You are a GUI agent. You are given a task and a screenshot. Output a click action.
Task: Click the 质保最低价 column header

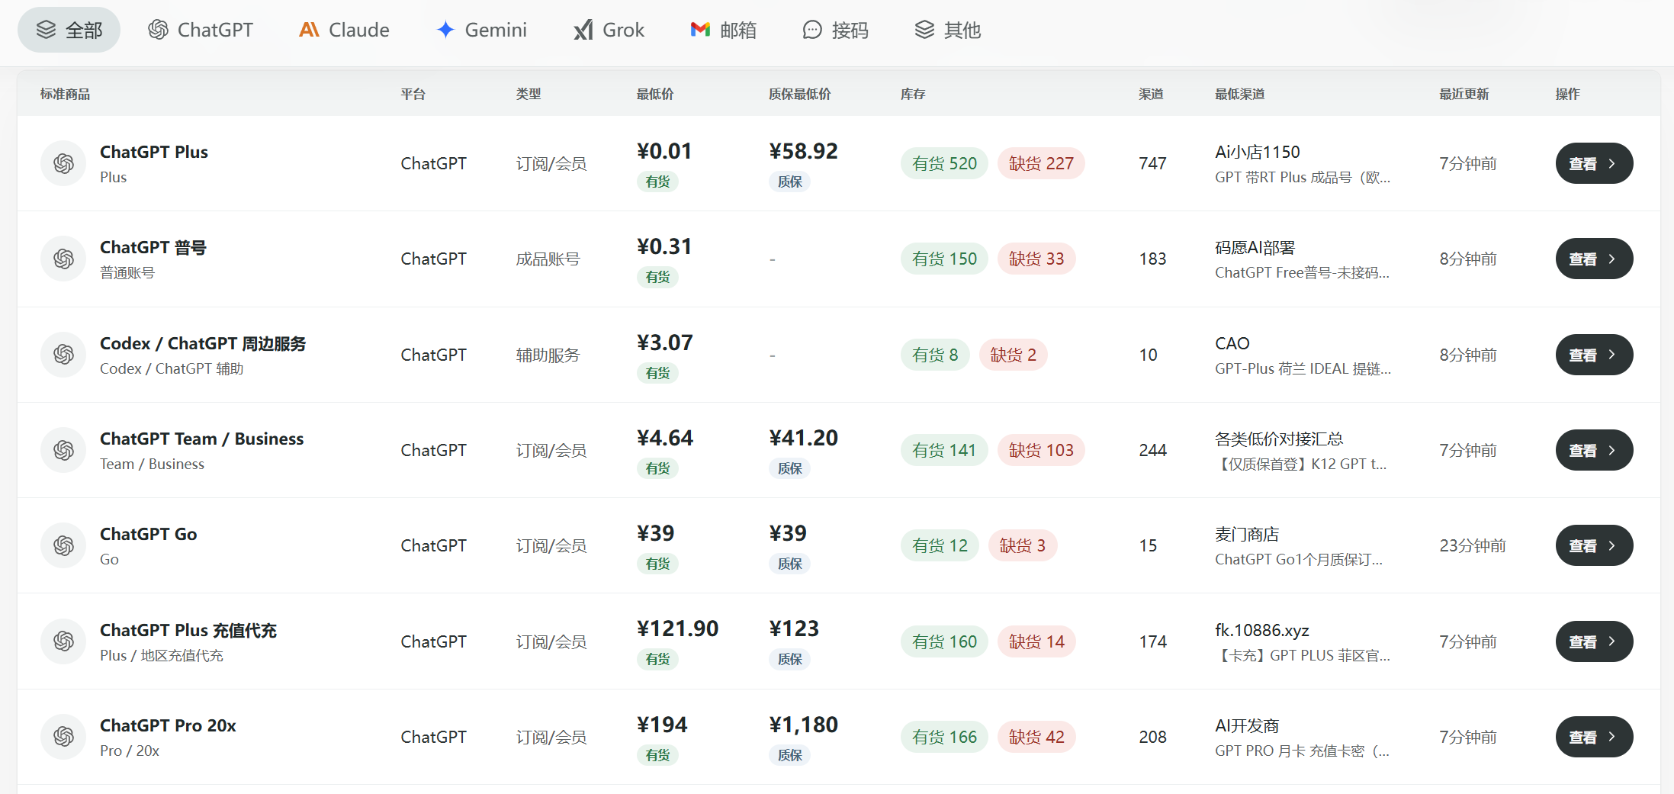coord(800,94)
